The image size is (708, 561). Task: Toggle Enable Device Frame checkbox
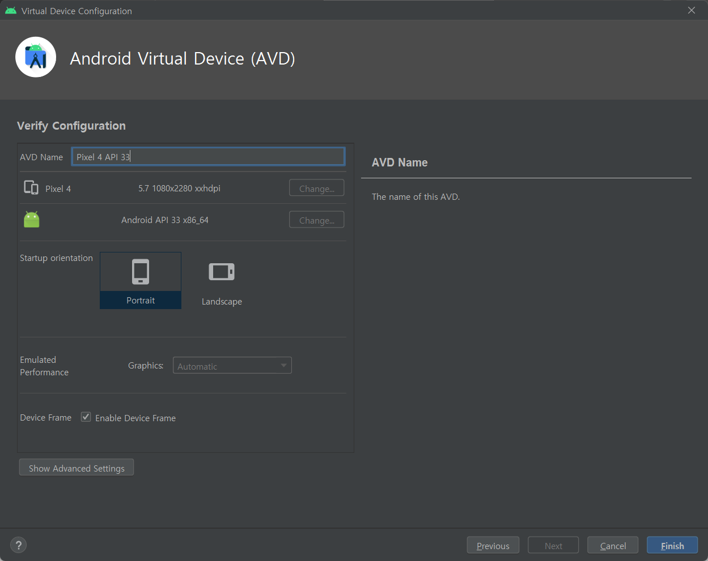click(x=86, y=417)
